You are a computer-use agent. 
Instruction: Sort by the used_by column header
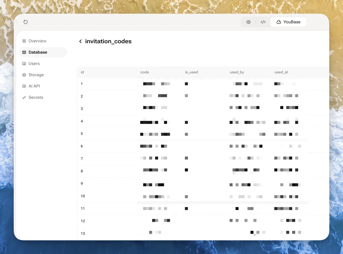(x=237, y=72)
